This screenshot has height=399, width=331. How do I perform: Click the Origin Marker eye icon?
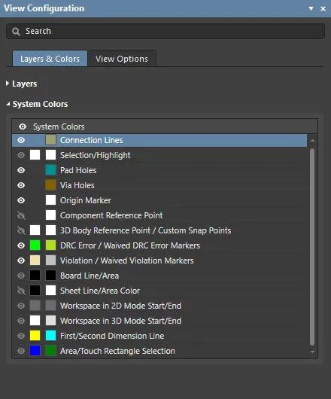click(x=21, y=200)
